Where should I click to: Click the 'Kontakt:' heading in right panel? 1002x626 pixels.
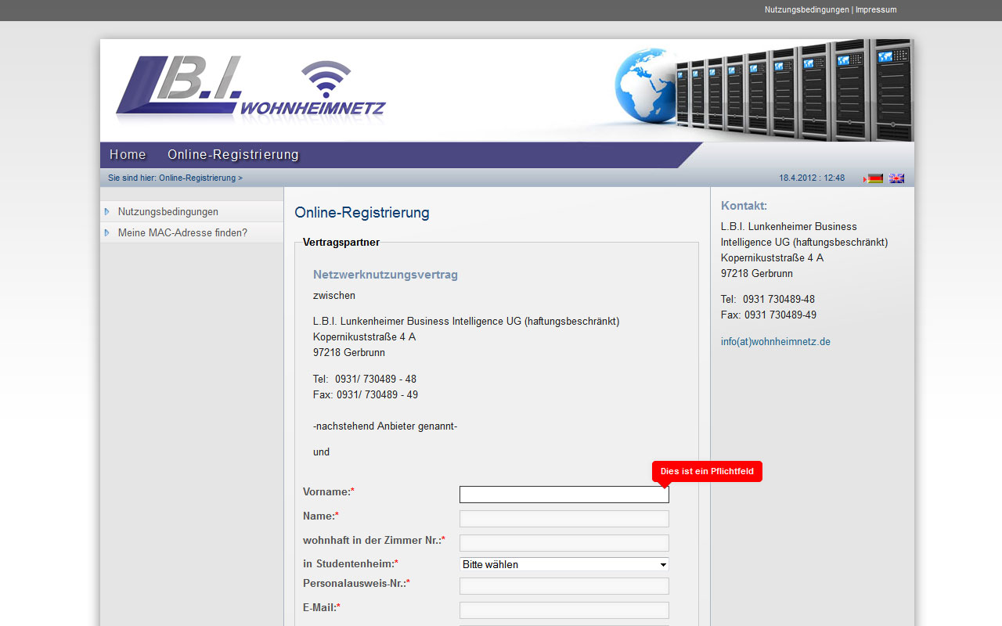744,206
